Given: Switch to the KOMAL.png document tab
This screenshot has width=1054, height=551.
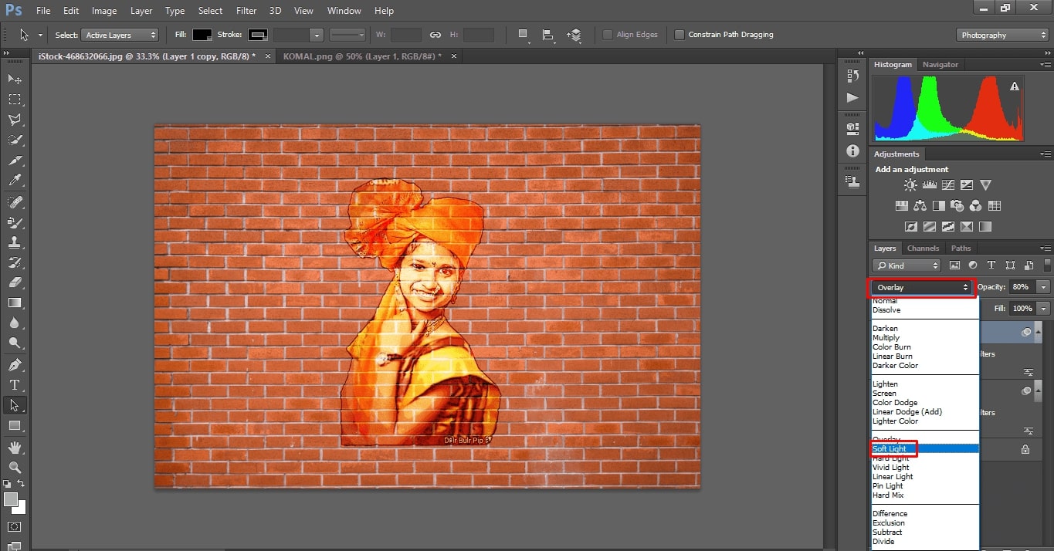Looking at the screenshot, I should pos(361,56).
